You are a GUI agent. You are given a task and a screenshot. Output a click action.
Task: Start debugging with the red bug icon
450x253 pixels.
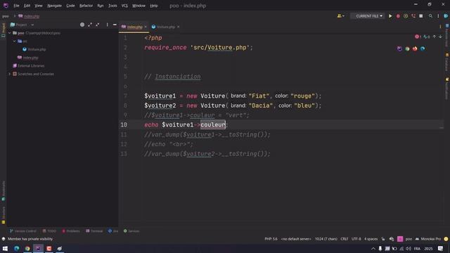coord(398,16)
